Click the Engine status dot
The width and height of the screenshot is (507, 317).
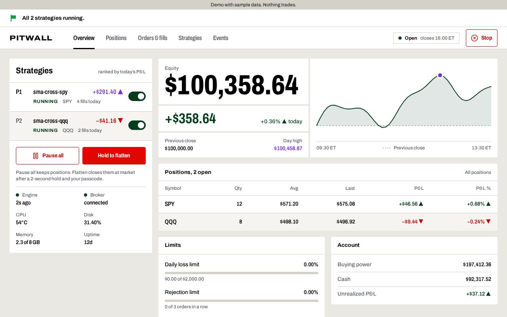[17, 195]
